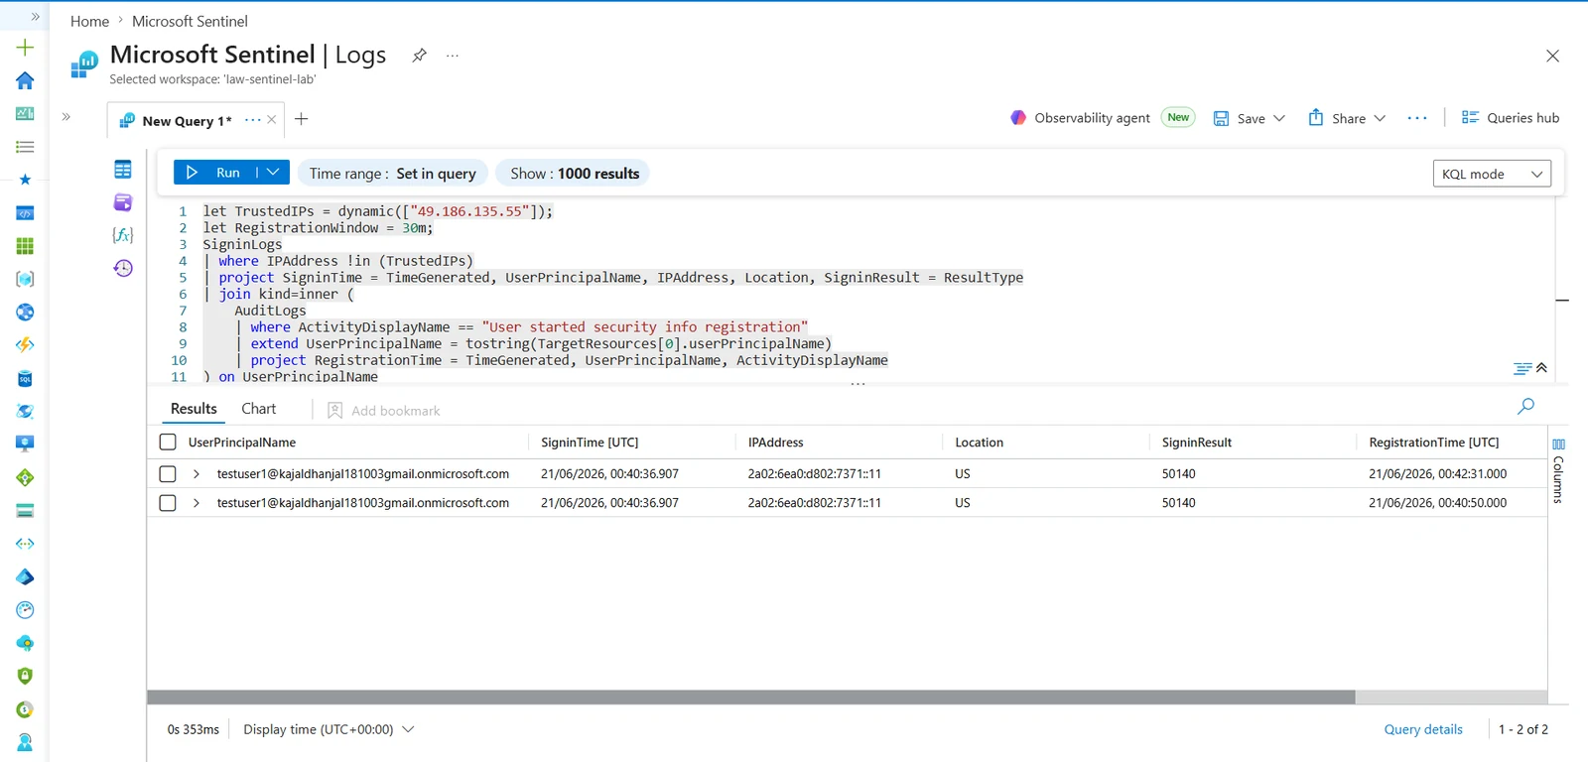Viewport: 1588px width, 762px height.
Task: Open Query details link
Action: click(1423, 729)
